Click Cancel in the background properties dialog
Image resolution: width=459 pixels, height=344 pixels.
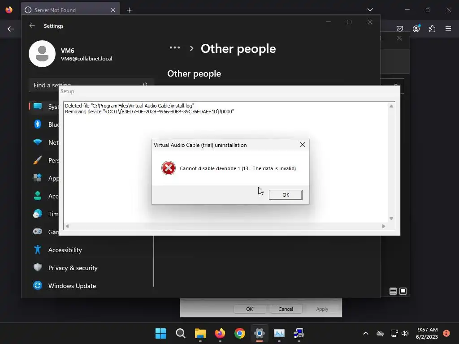[x=286, y=309]
